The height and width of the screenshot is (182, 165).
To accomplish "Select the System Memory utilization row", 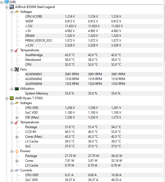I will coord(94,93).
